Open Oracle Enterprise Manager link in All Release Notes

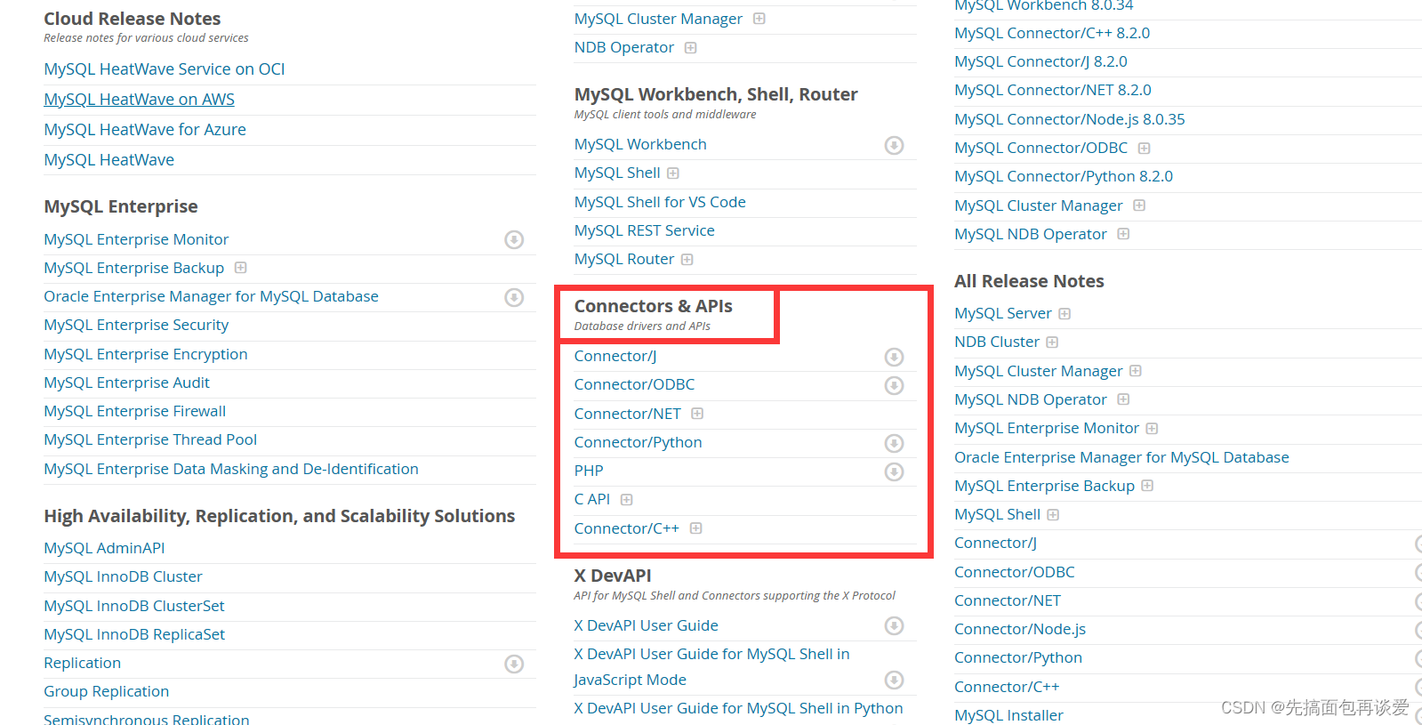(x=1121, y=457)
